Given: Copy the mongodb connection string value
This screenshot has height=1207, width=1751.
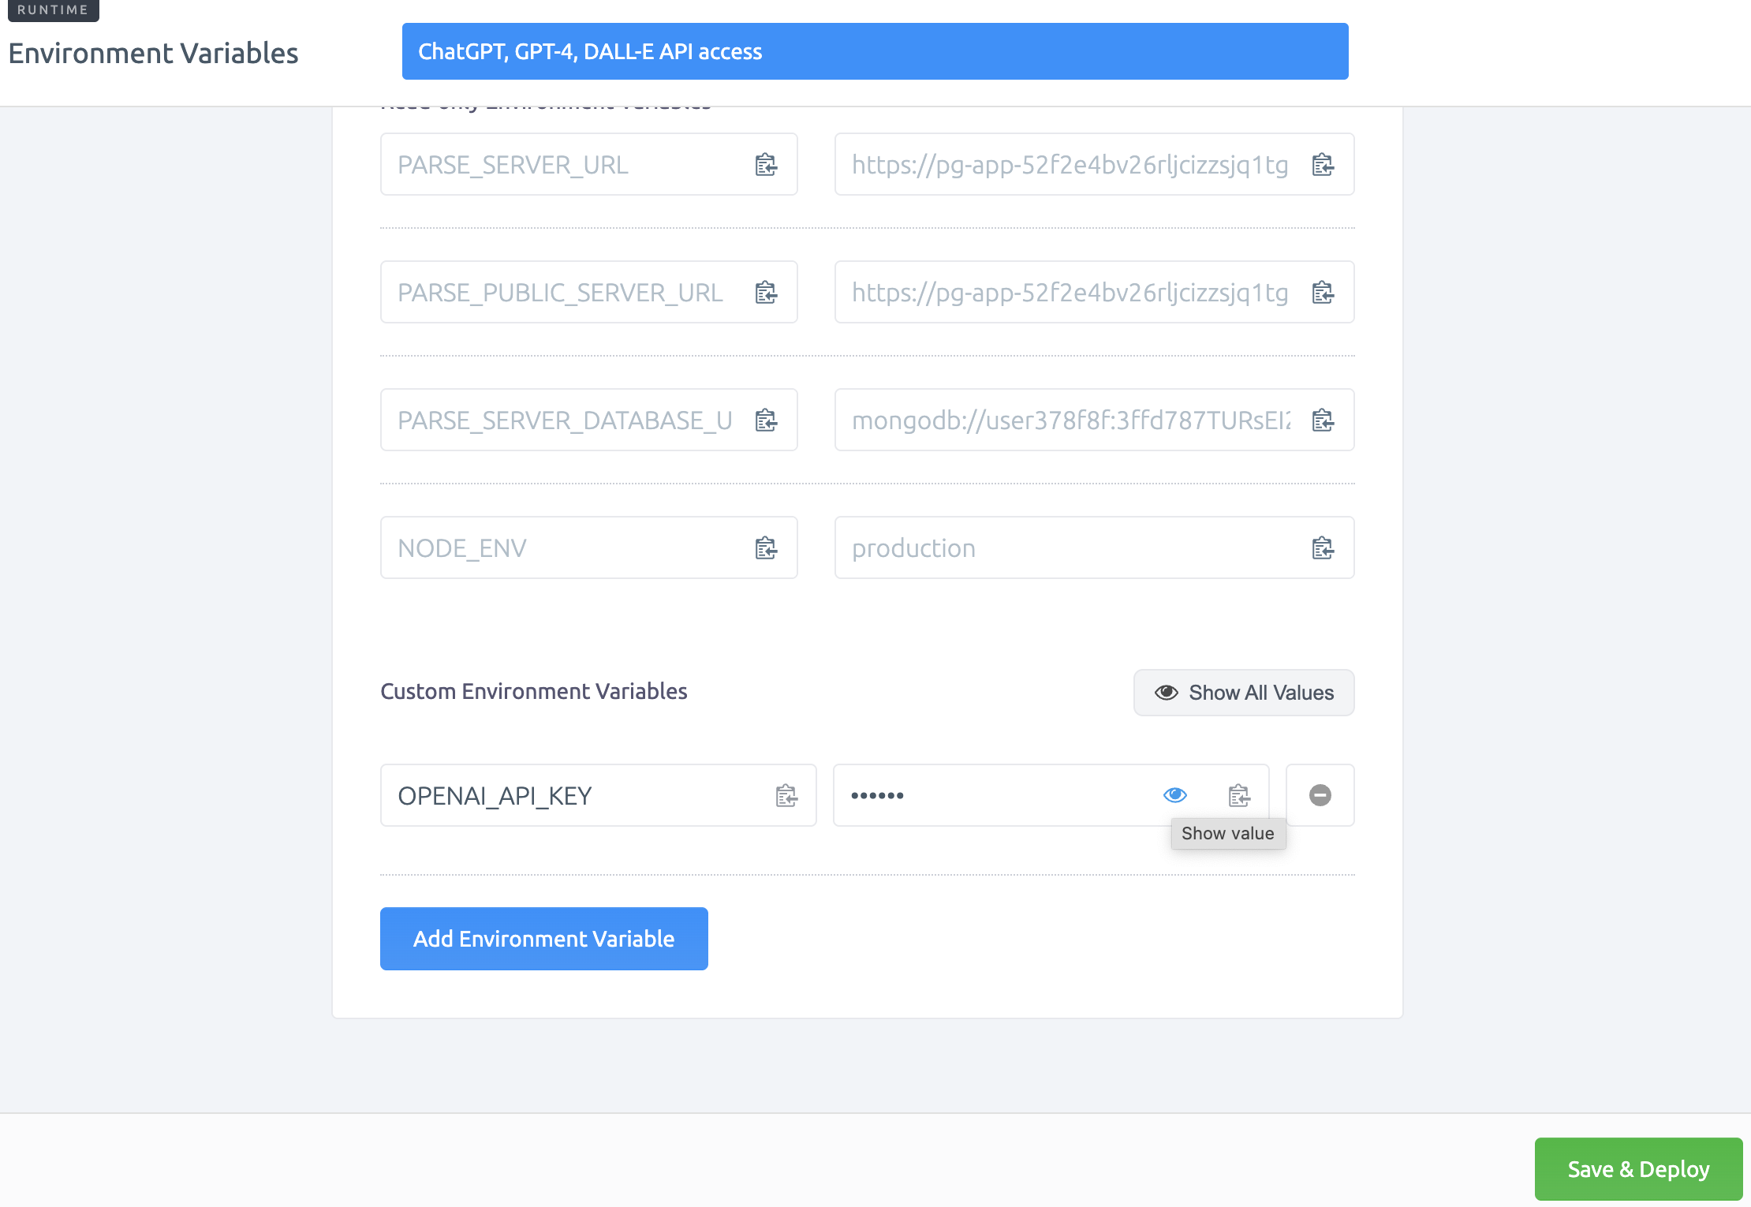Looking at the screenshot, I should pos(1323,420).
